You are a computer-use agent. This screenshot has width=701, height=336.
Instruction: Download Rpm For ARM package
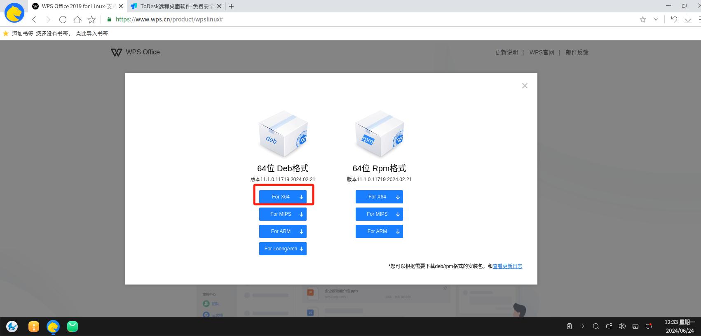pos(379,231)
